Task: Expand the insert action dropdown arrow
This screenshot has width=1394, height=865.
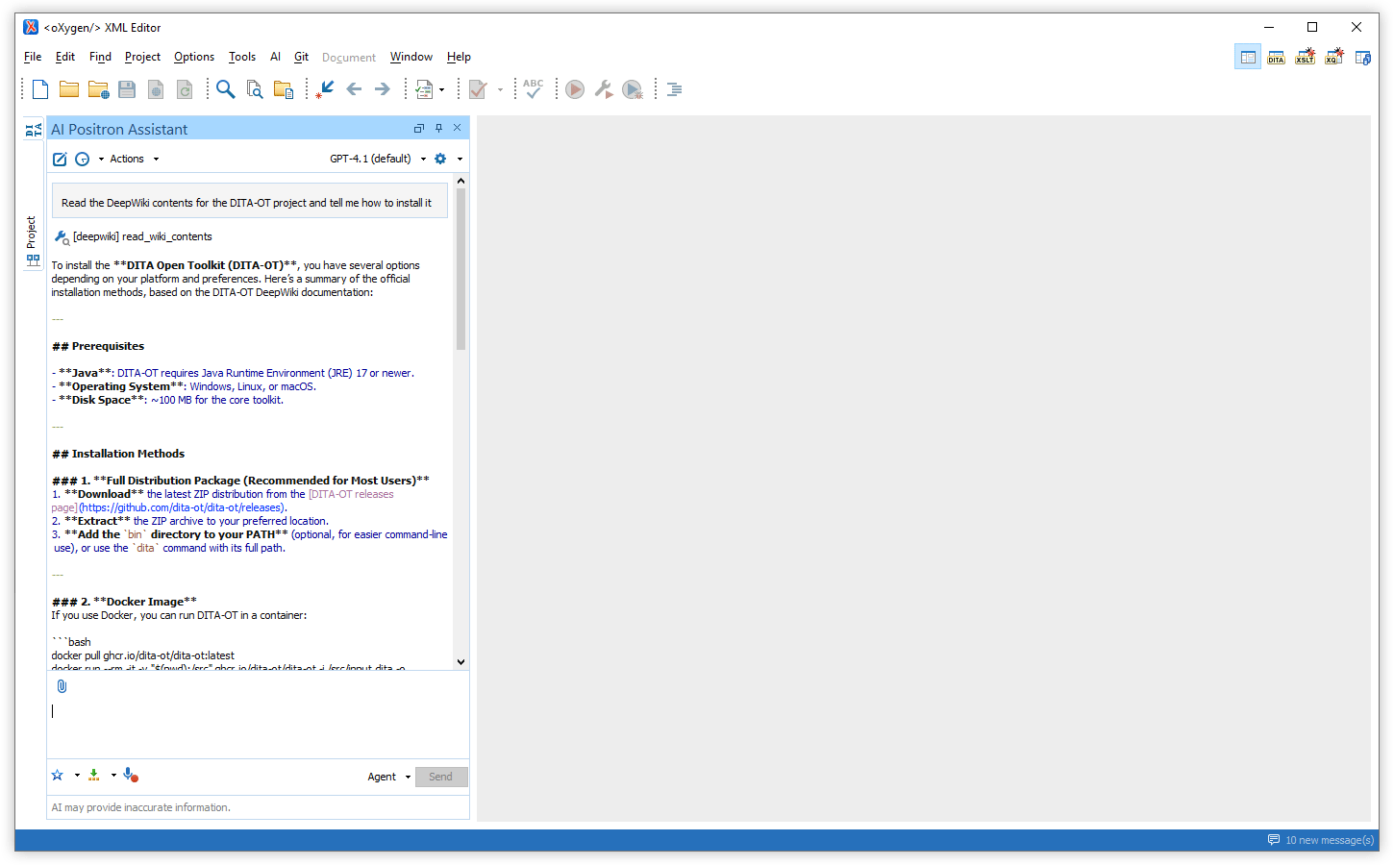Action: [x=113, y=775]
